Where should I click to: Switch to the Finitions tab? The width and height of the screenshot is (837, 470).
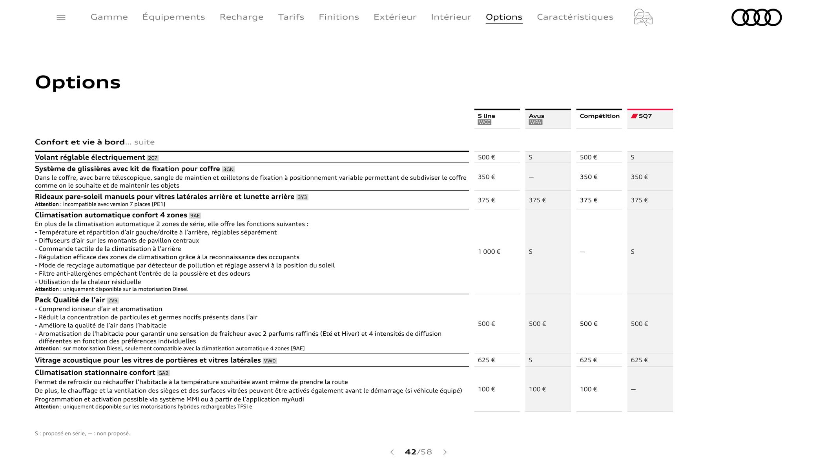click(339, 17)
